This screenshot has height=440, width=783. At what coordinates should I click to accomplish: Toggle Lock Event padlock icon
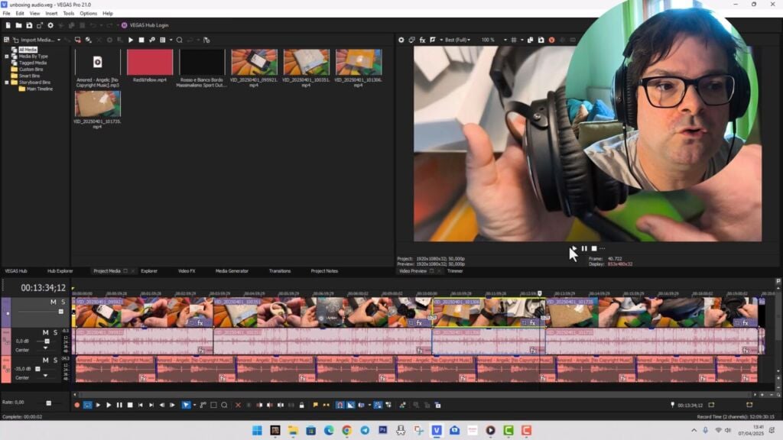point(301,405)
